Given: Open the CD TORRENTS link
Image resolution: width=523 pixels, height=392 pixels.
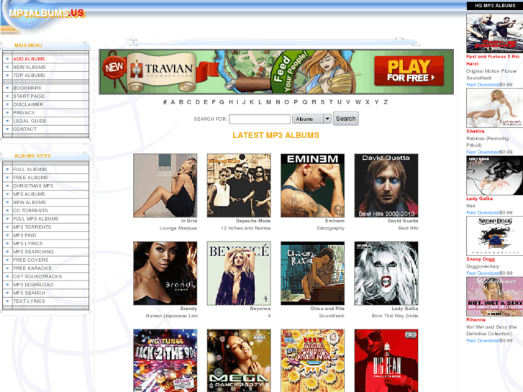Looking at the screenshot, I should coord(30,211).
